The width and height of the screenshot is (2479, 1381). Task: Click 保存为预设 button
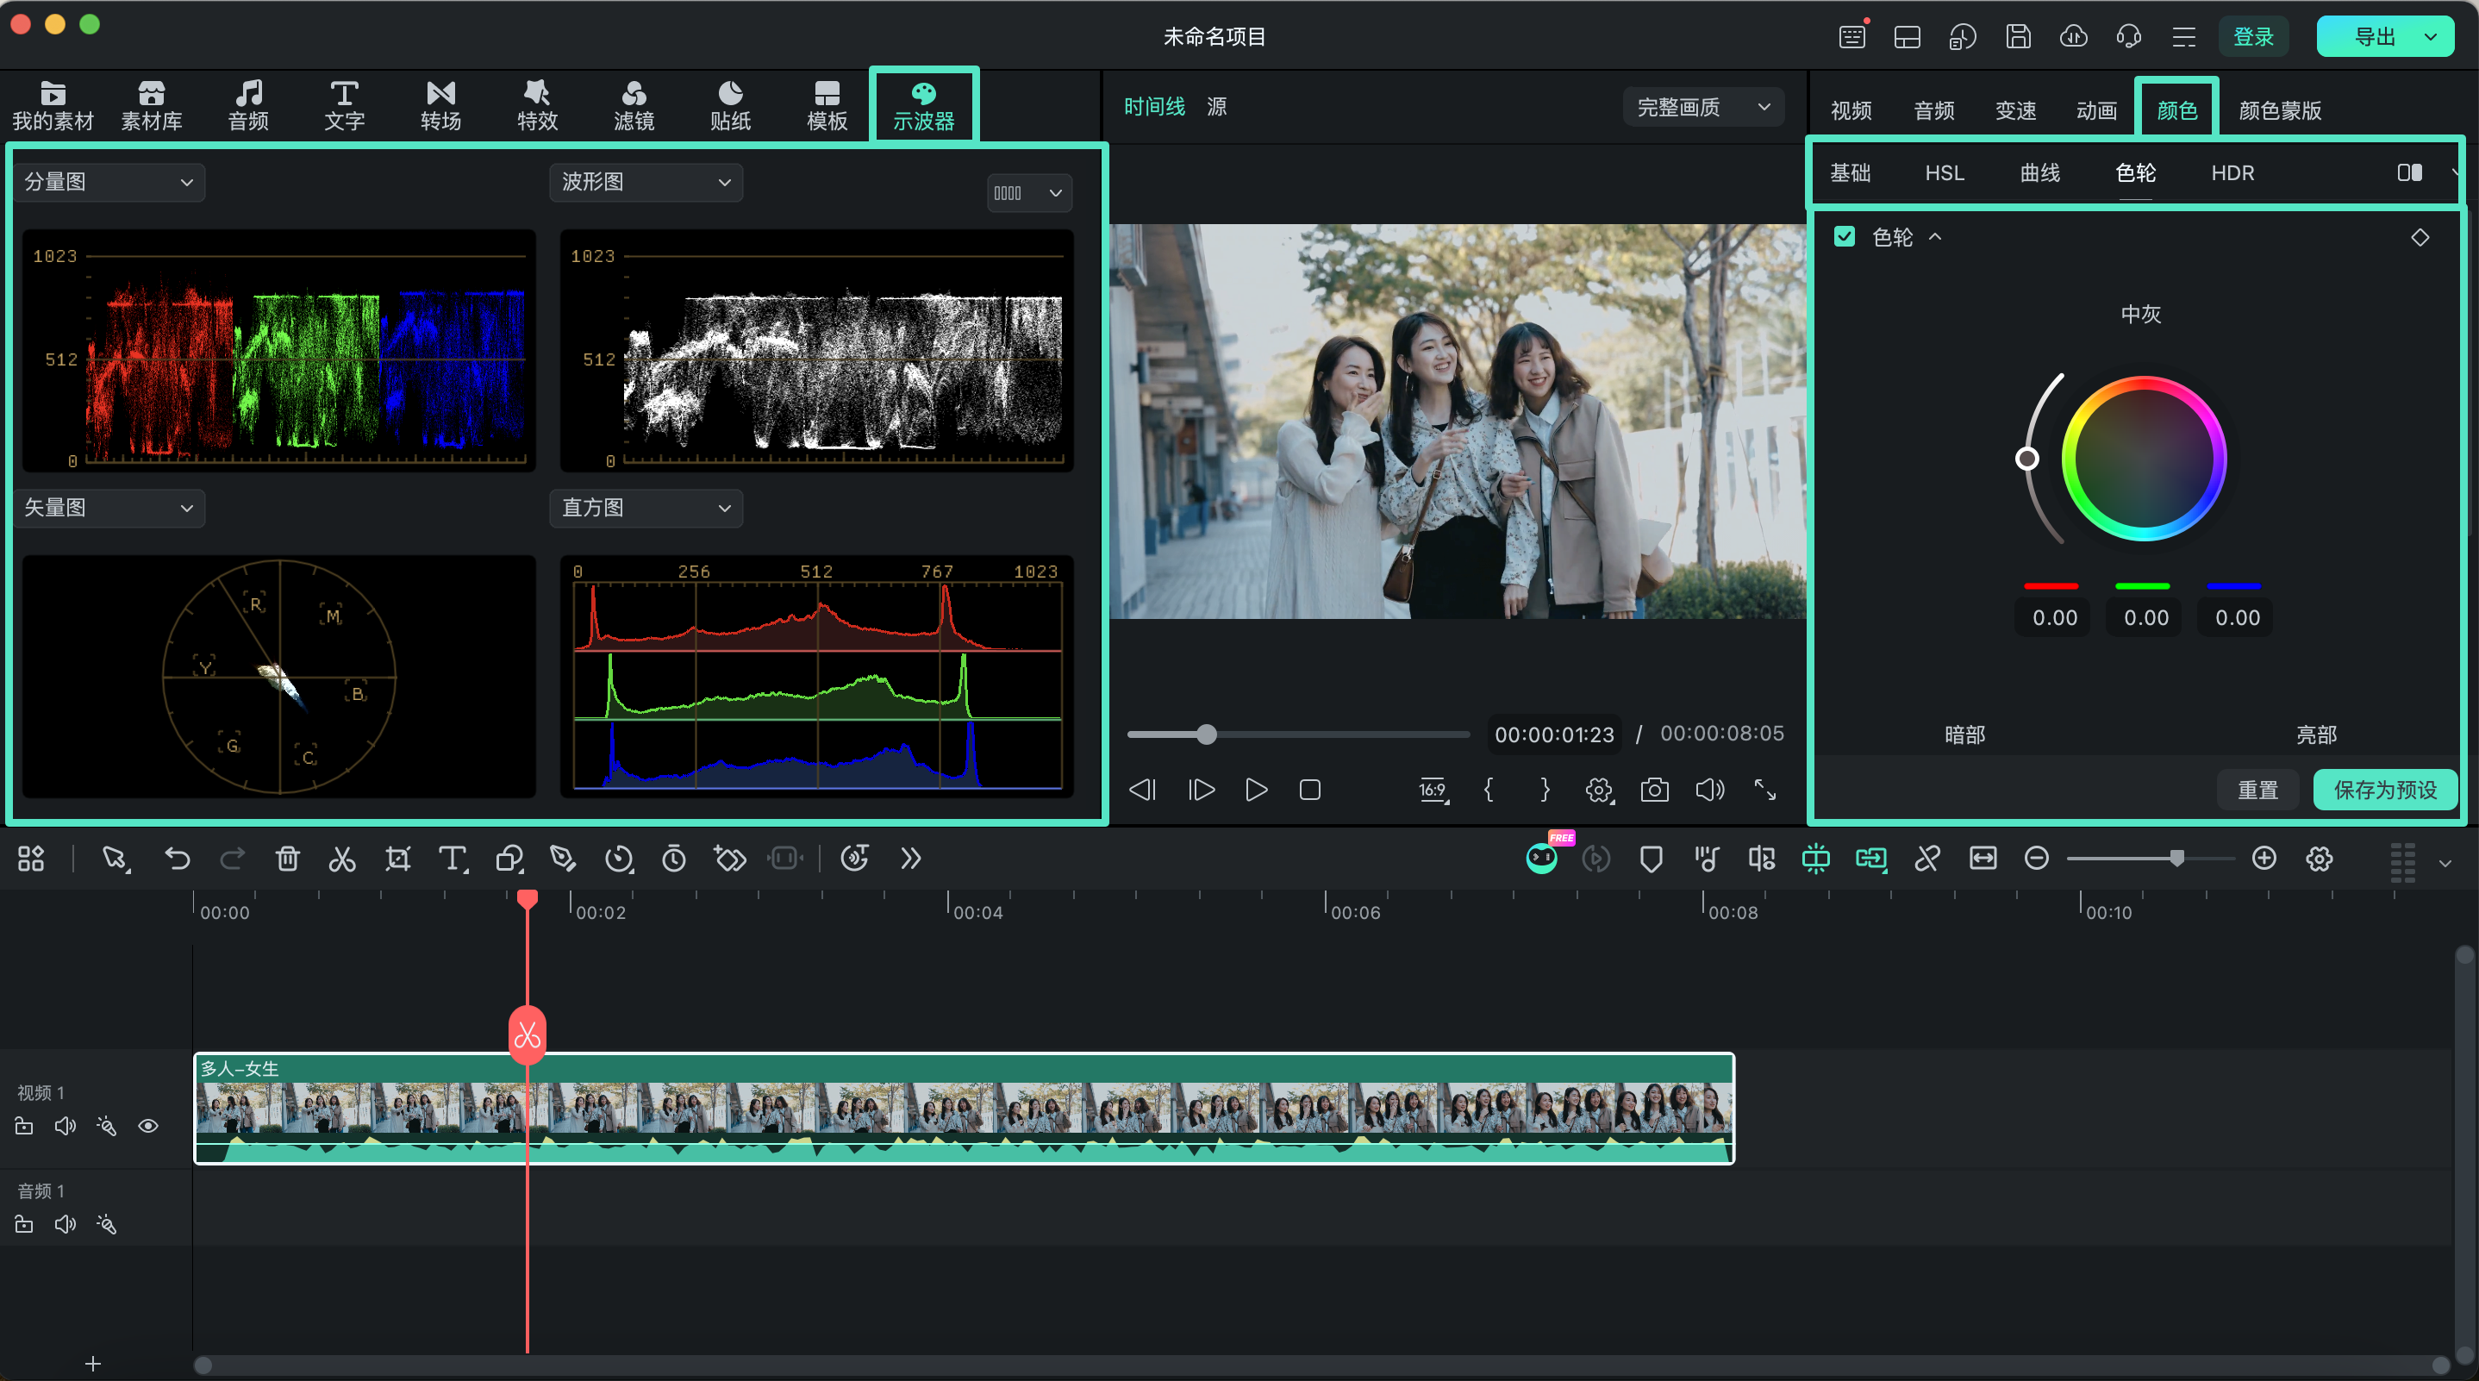tap(2385, 790)
